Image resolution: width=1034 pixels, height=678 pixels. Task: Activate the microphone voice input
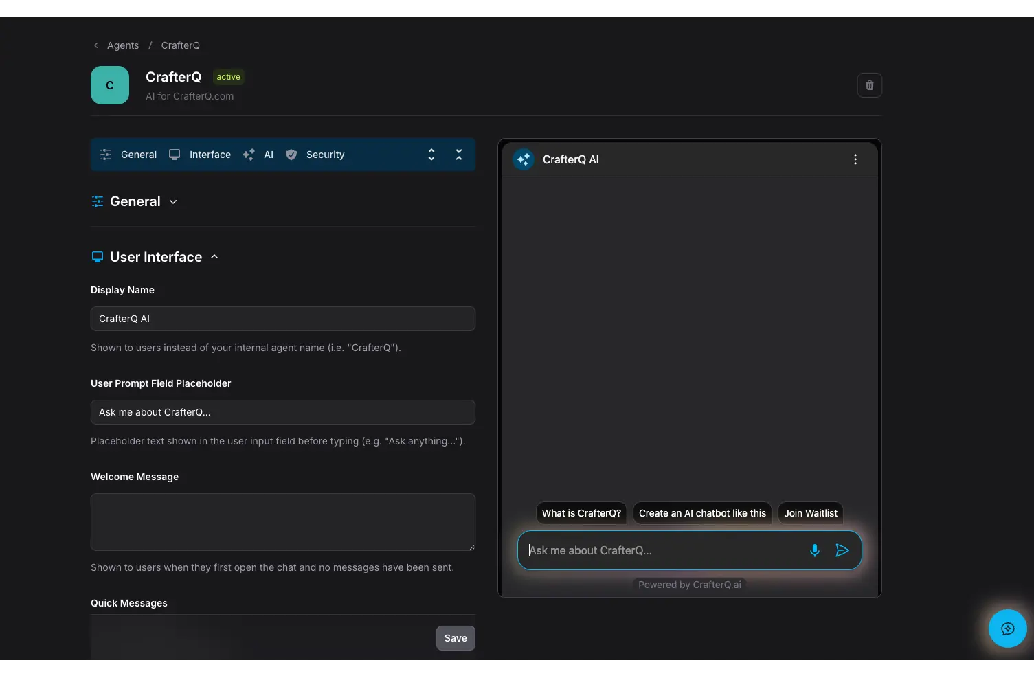click(815, 550)
